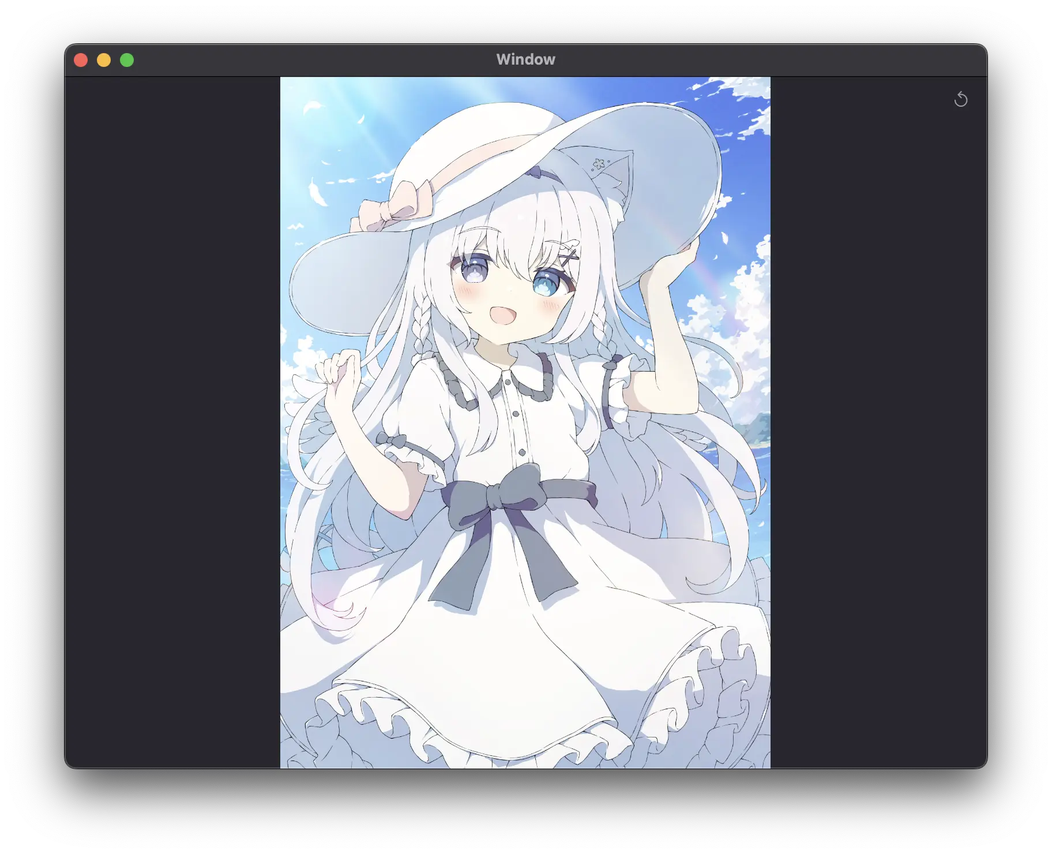Click the small gray bow on puffy sleeve
The image size is (1052, 854).
(x=391, y=441)
